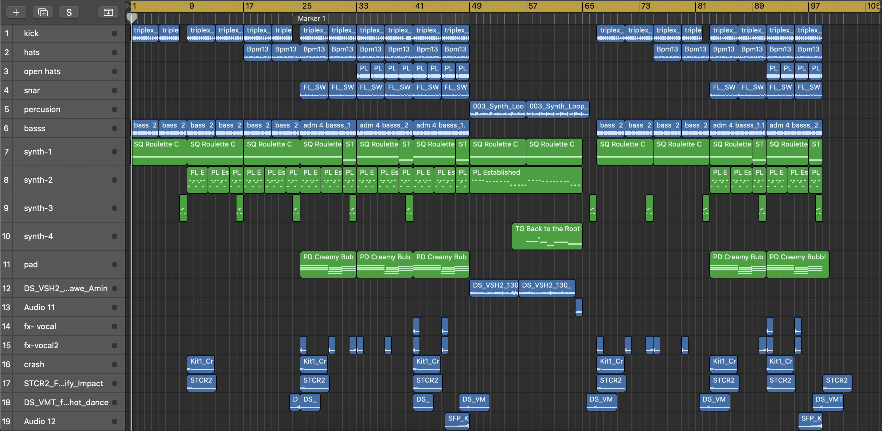Select the PL Established long MIDI region
The image size is (882, 431).
[525, 180]
